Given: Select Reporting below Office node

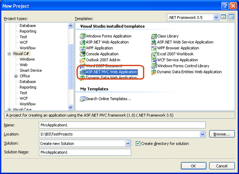Looking at the screenshot, I should (28, 87).
